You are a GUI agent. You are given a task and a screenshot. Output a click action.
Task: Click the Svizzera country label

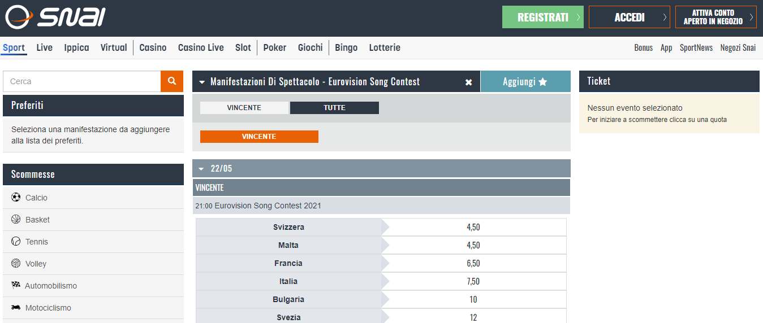click(x=288, y=228)
